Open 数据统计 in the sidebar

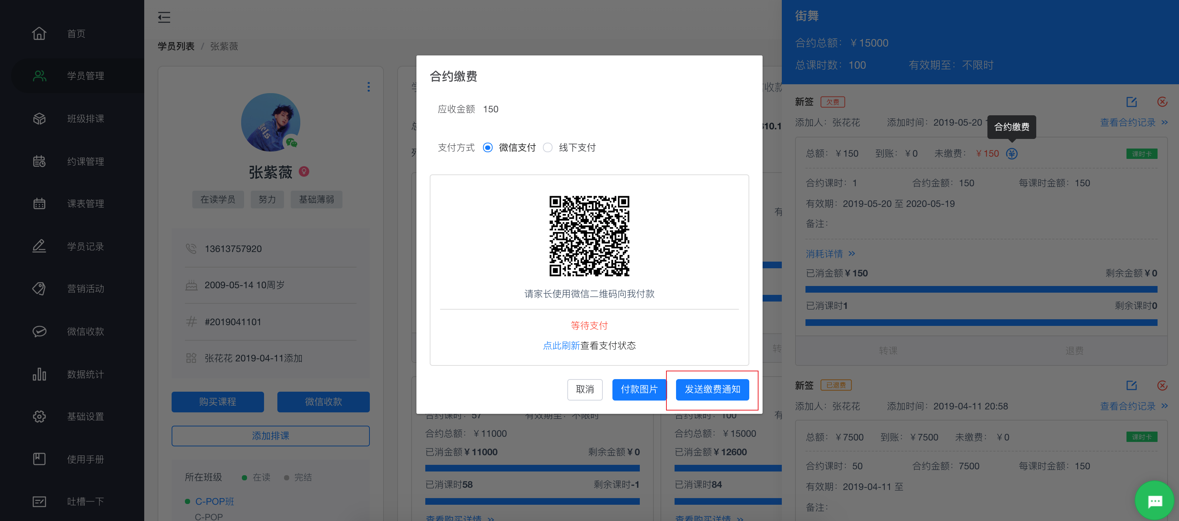pos(85,374)
